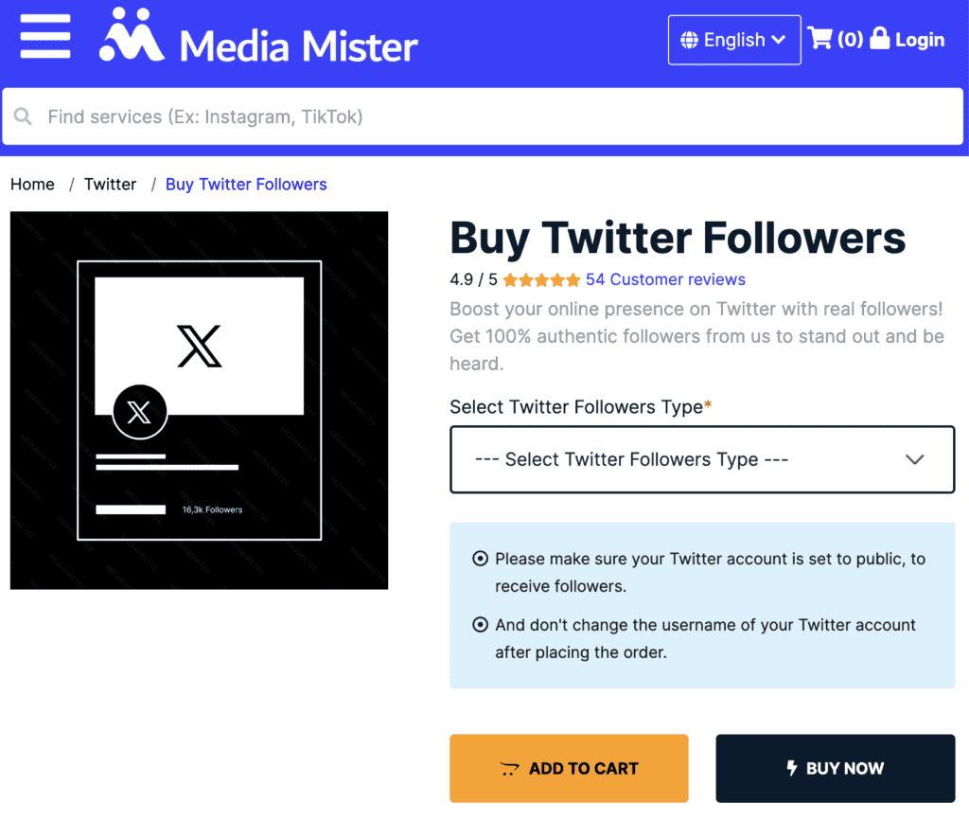
Task: Open the 54 Customer reviews link
Action: [x=665, y=279]
